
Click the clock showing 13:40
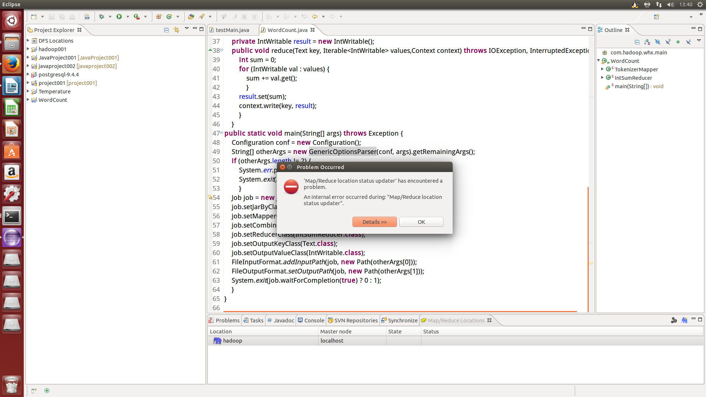pyautogui.click(x=686, y=4)
